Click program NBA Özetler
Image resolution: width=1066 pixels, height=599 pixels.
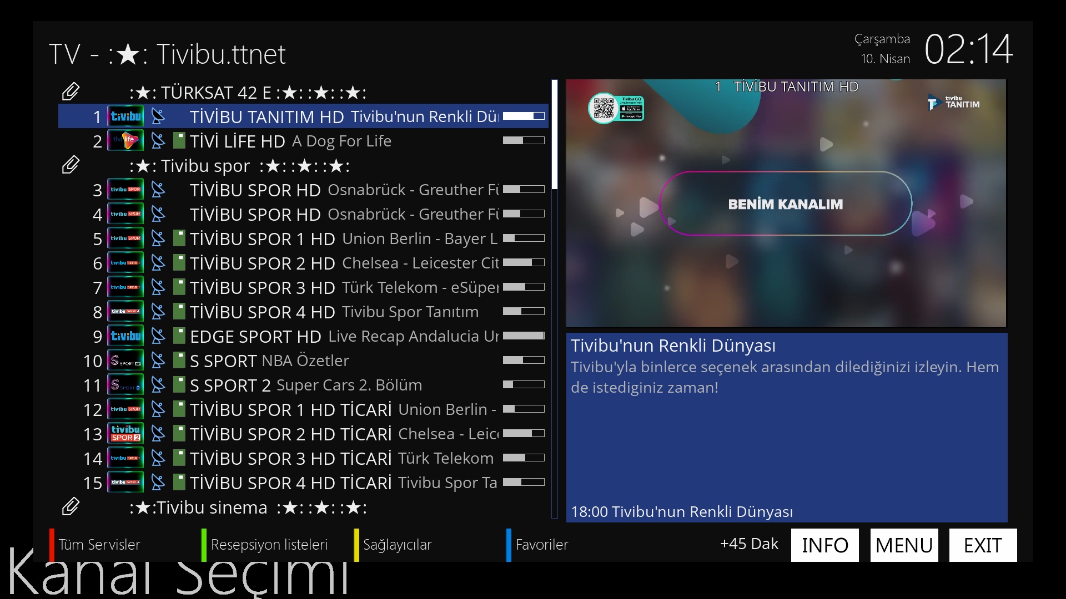coord(305,361)
